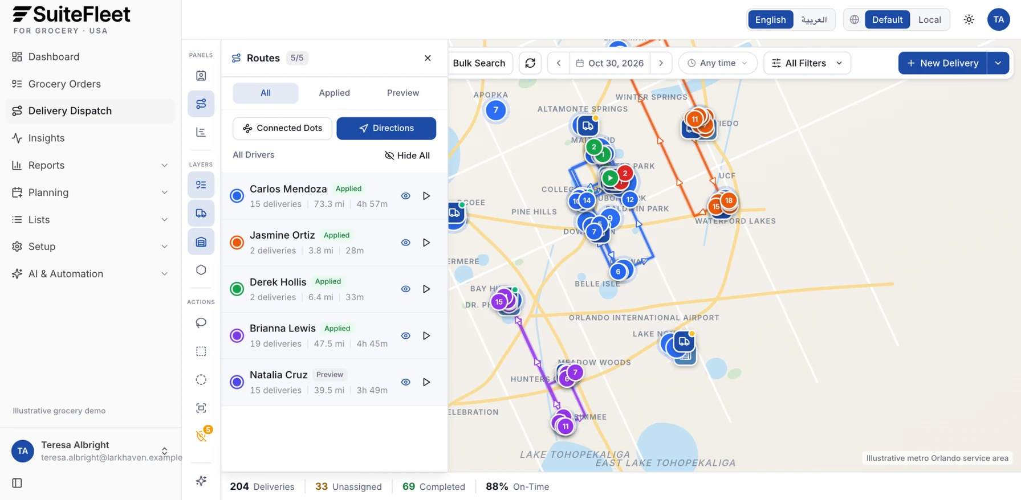Click Carlos Mendoza blue route color dot
Image resolution: width=1021 pixels, height=500 pixels.
[237, 196]
